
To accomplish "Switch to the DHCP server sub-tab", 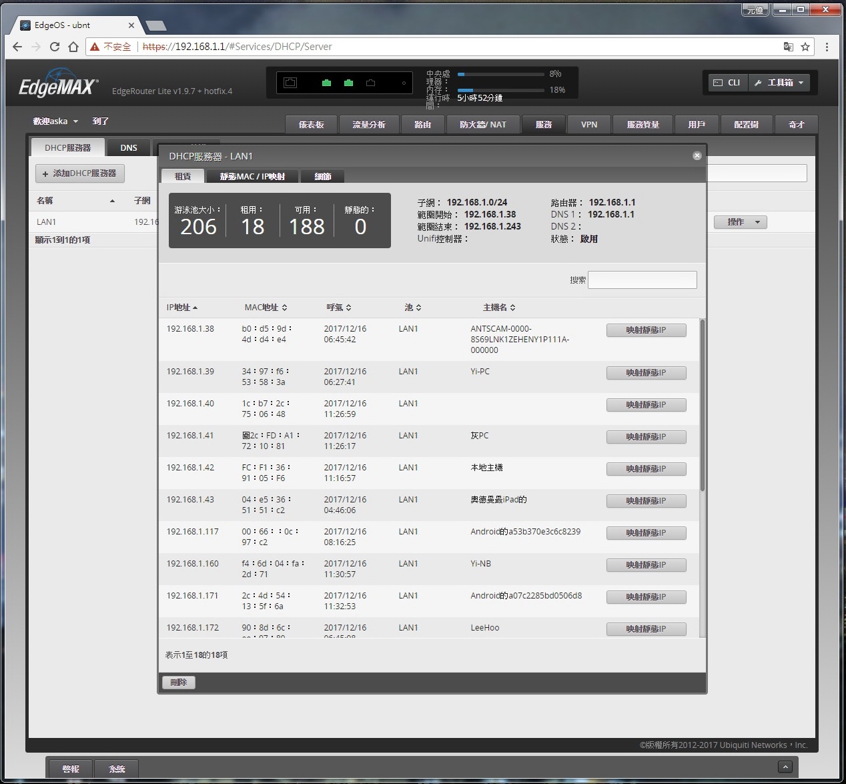I will 68,147.
